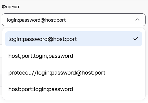
Task: Confirm the blue highlighted format row
Action: tap(74, 39)
